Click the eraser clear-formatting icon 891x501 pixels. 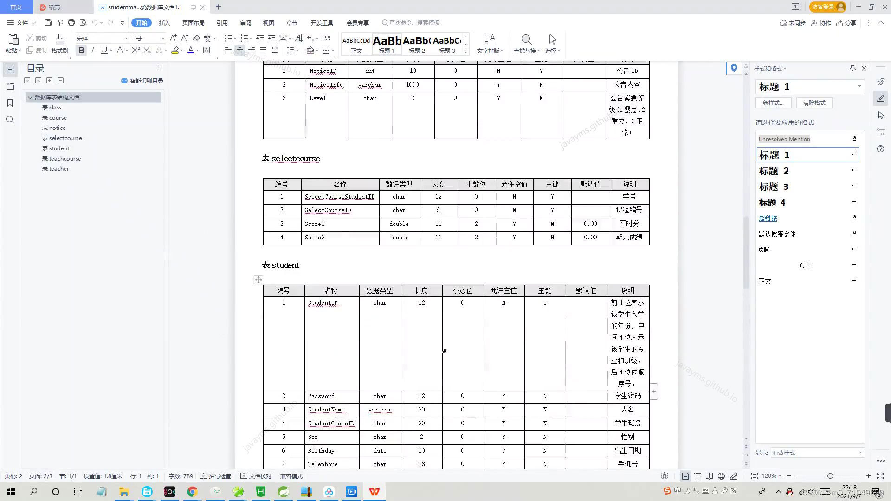pos(196,38)
